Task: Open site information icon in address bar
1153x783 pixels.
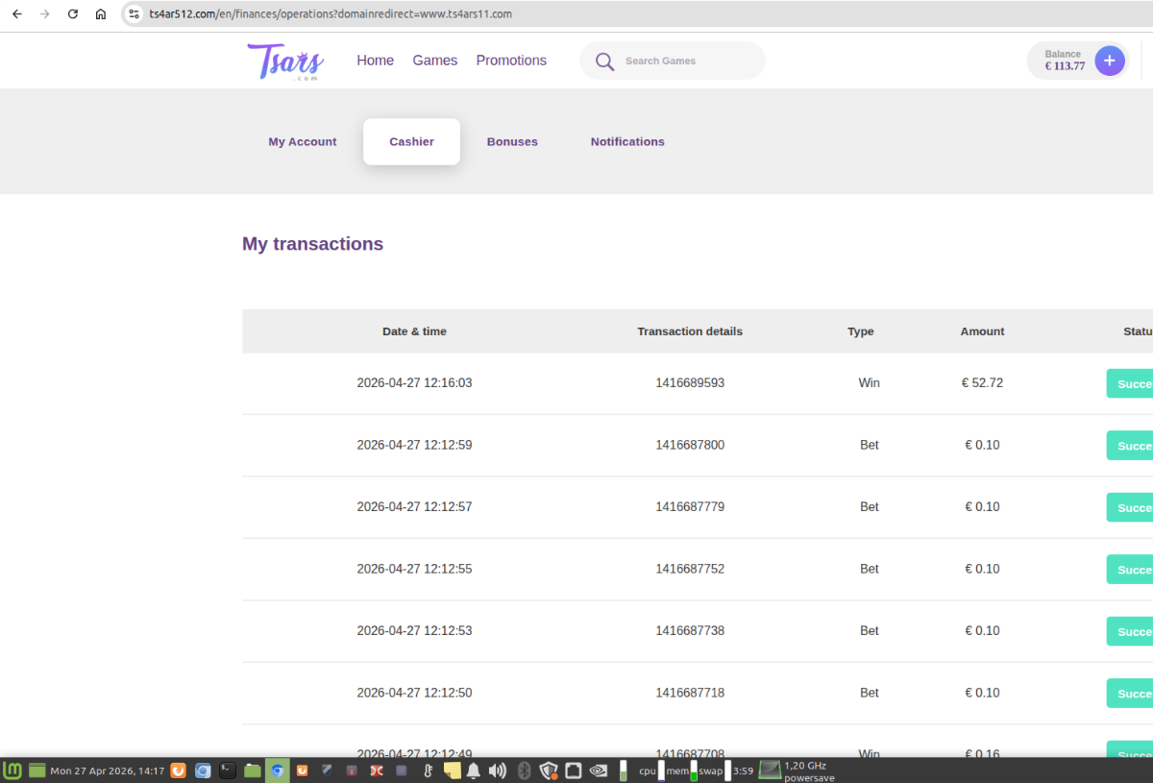Action: (x=135, y=14)
